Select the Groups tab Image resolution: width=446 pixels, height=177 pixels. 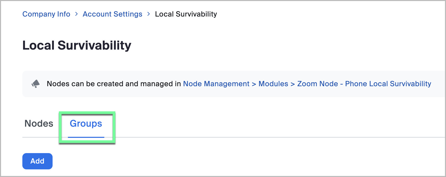pos(86,124)
